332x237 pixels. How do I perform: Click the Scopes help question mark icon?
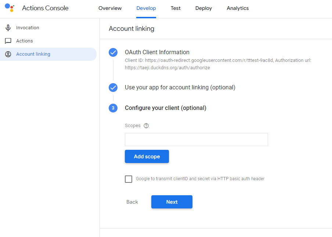pos(146,126)
